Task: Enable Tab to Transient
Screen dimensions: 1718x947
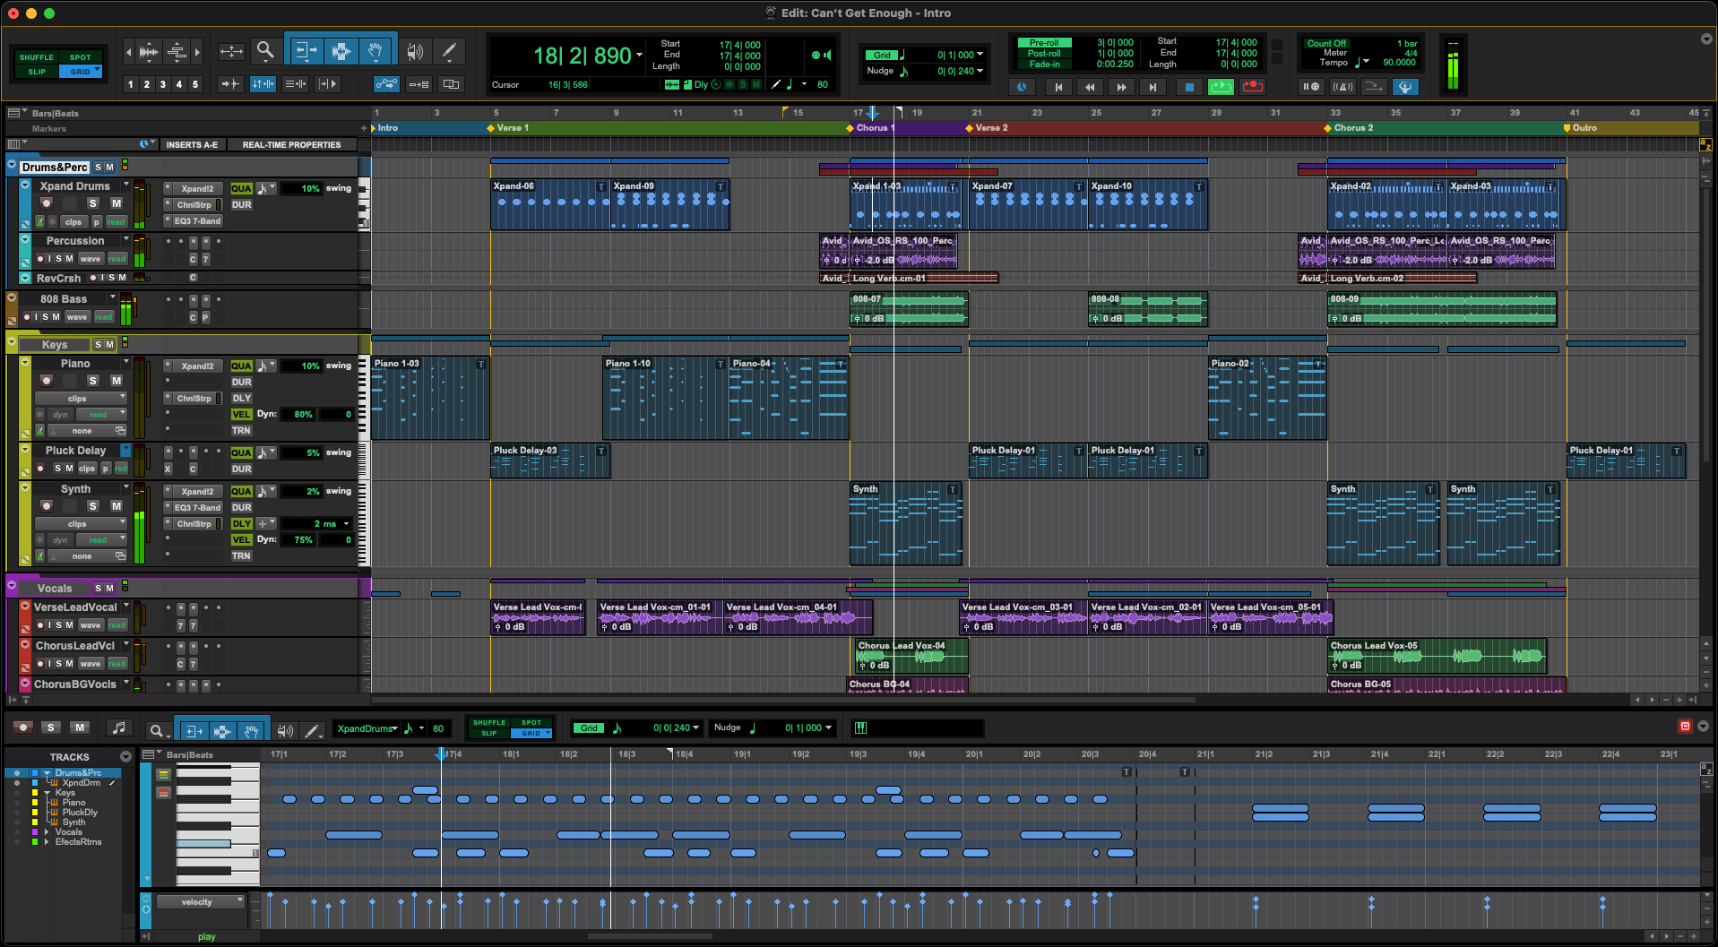Action: pyautogui.click(x=229, y=83)
